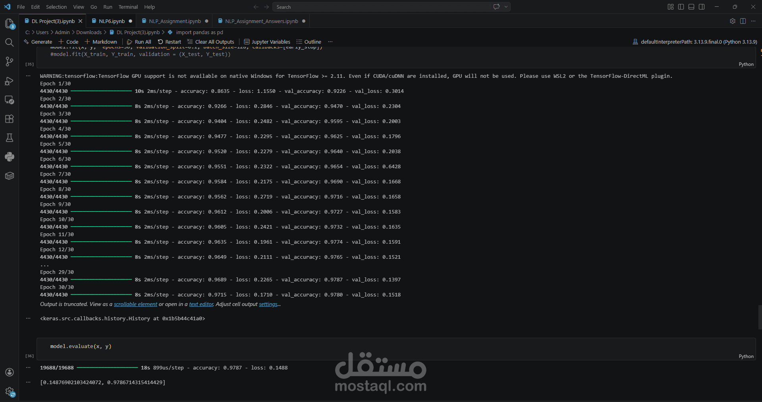Show the notebook Outline
Screen dimensions: 762x402
[x=309, y=42]
